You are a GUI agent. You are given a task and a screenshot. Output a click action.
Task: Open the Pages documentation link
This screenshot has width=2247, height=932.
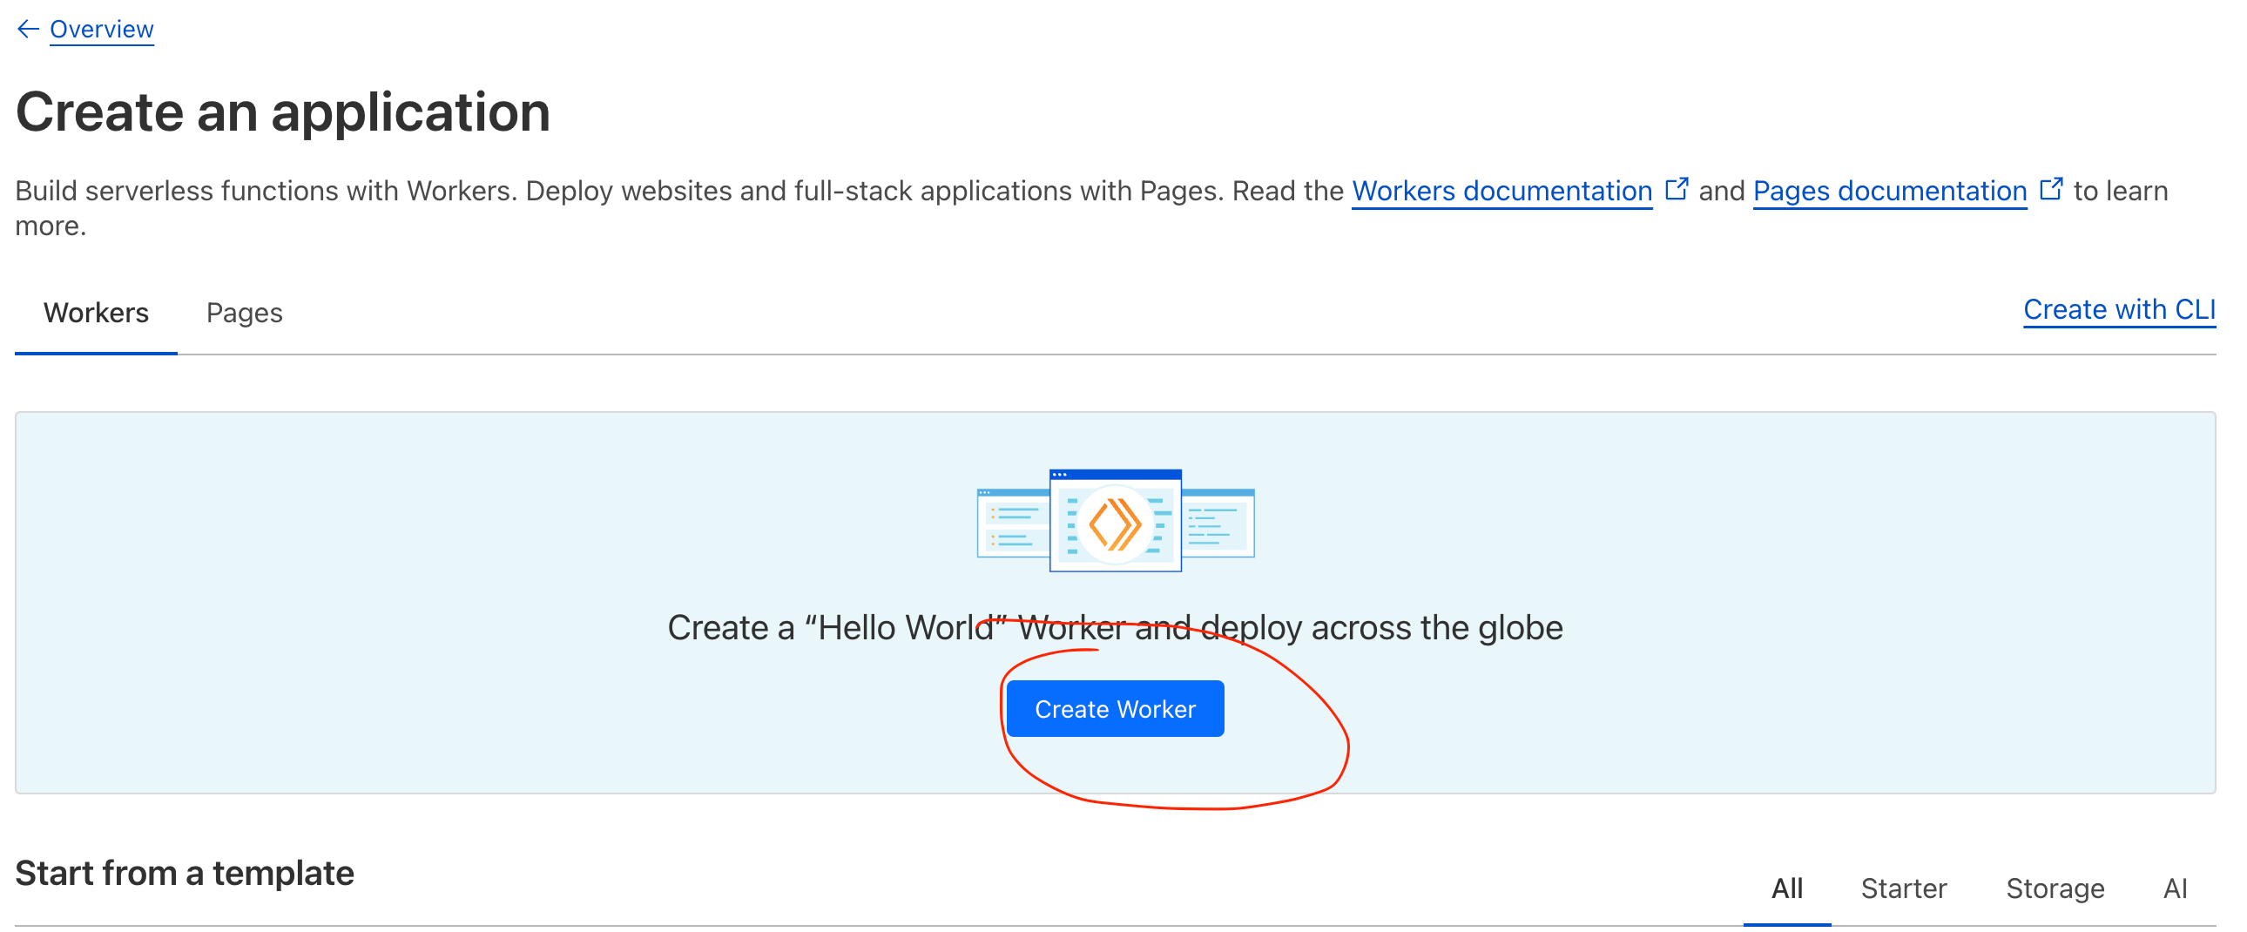[x=1889, y=190]
